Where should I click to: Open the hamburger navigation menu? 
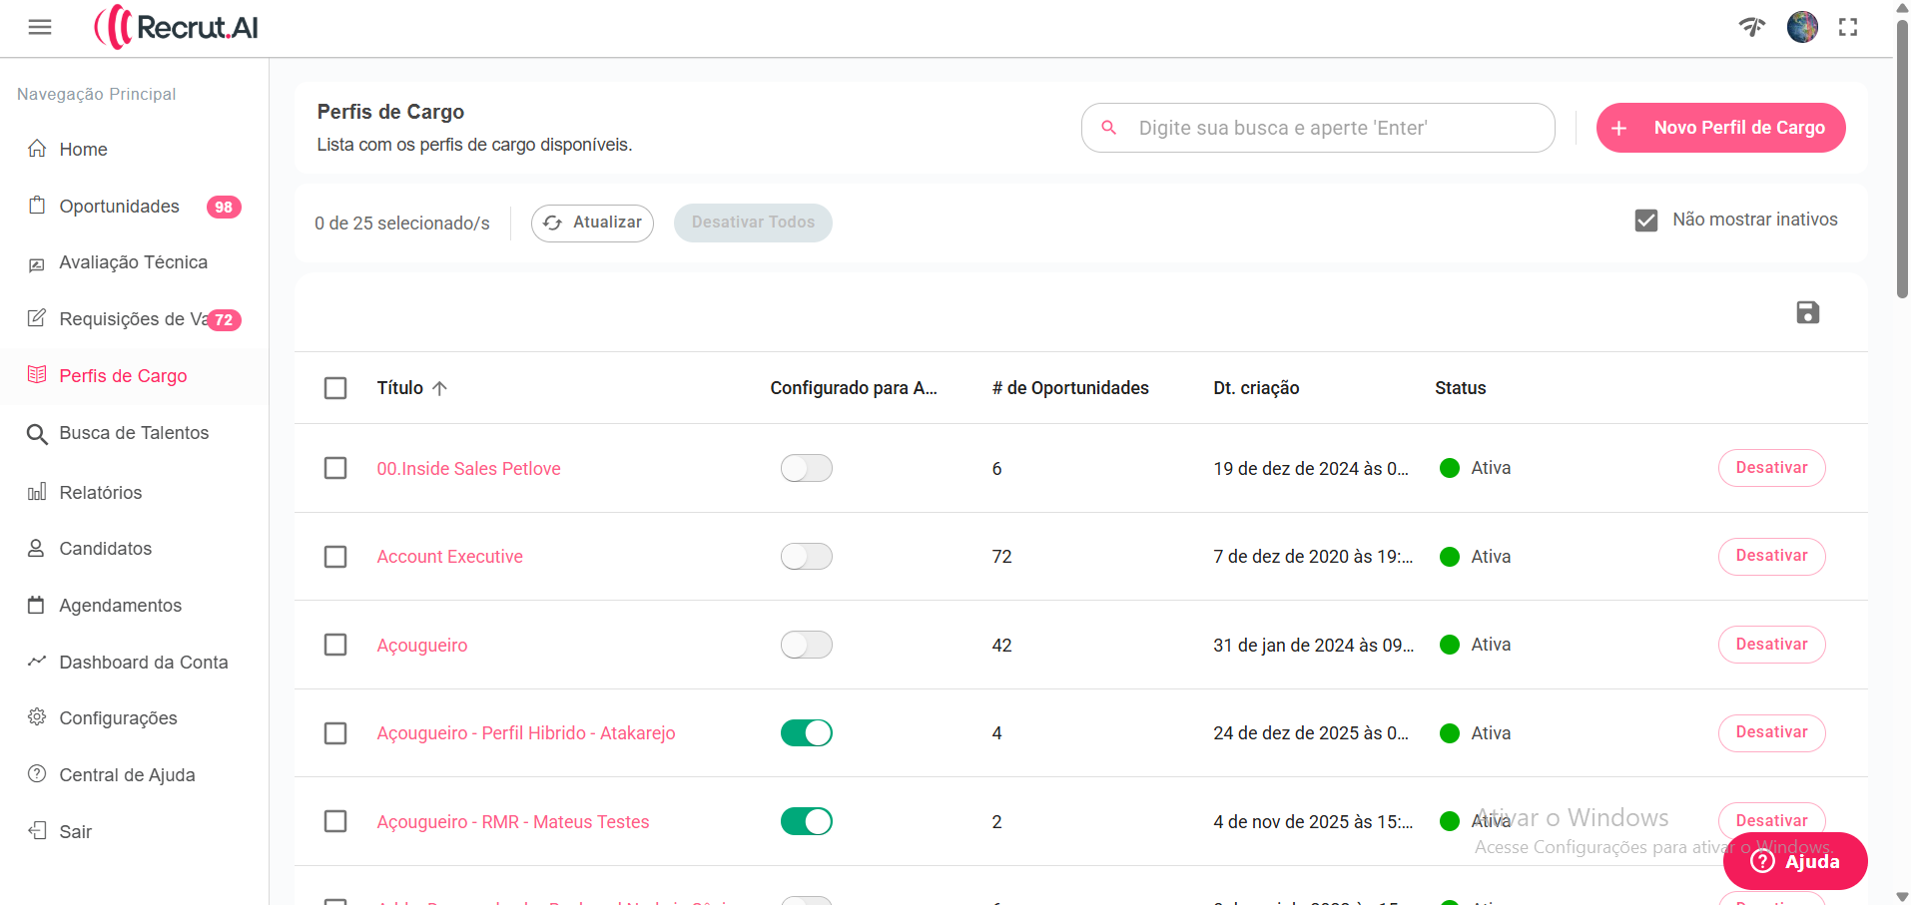click(40, 27)
